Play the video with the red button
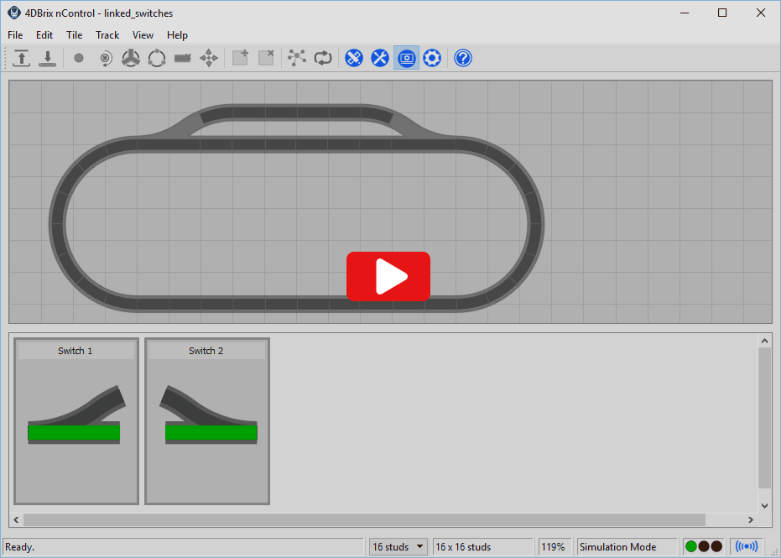 coord(388,277)
